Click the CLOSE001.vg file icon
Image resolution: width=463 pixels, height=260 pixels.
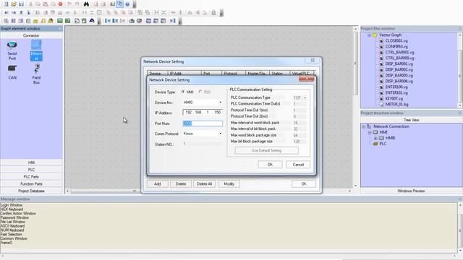point(381,40)
